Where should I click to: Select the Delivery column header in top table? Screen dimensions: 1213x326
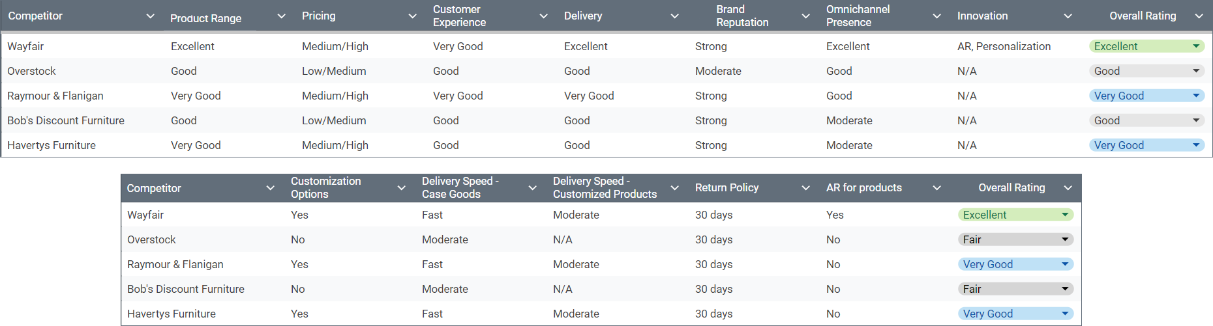coord(583,16)
